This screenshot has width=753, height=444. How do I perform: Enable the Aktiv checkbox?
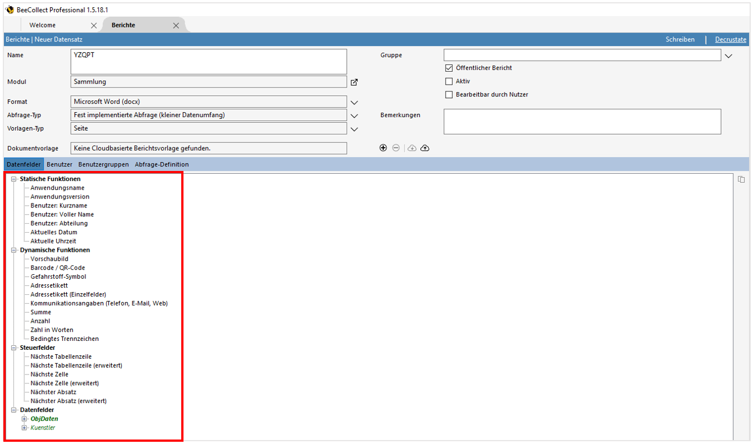point(449,81)
